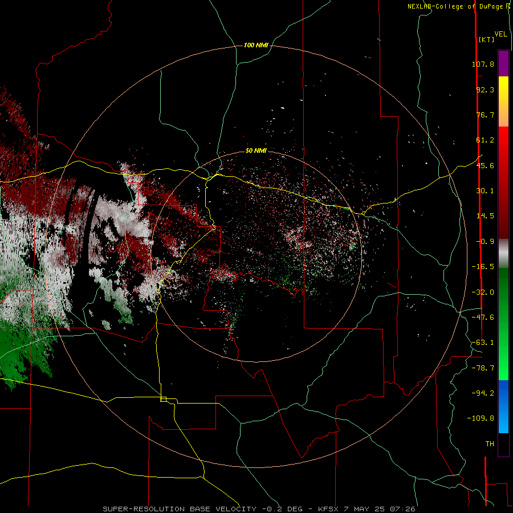Click the KFSX radar station identifier
This screenshot has width=513, height=513.
coord(328,509)
